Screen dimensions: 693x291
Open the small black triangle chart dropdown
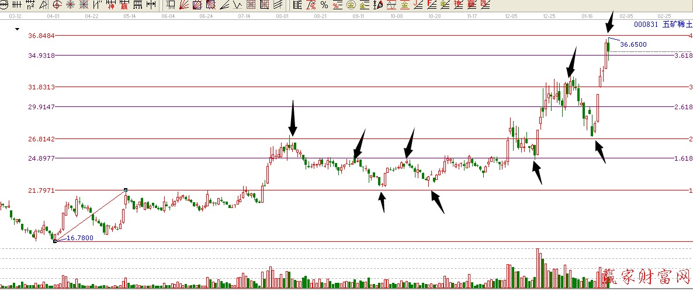[x=18, y=29]
